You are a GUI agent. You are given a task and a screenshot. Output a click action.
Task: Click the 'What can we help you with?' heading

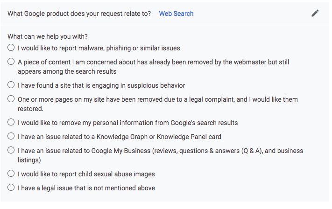tap(48, 36)
